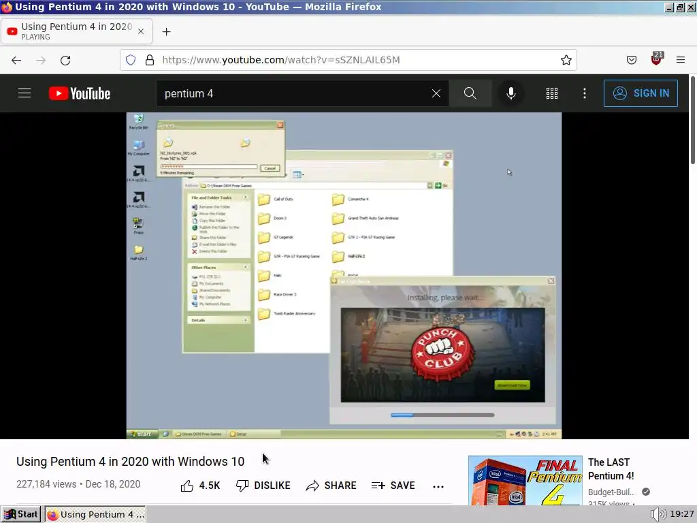Image resolution: width=697 pixels, height=523 pixels.
Task: Open the taskbar Start menu
Action: 21,515
